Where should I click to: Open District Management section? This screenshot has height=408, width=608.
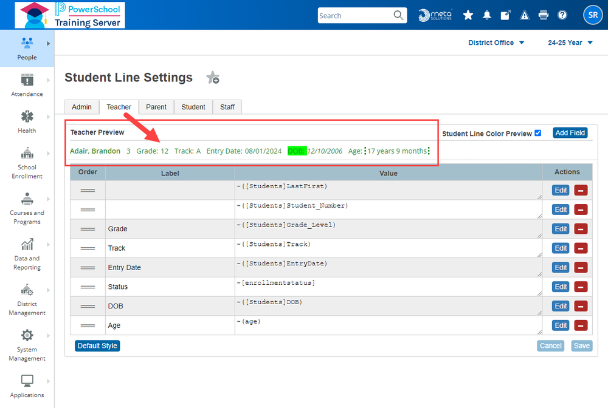[27, 299]
